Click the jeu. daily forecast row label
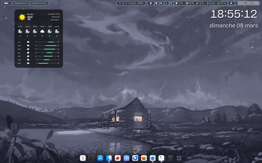 (x=19, y=52)
